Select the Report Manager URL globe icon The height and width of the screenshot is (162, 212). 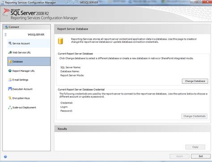point(10,71)
